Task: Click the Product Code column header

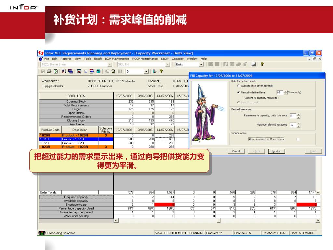Action: (50, 130)
